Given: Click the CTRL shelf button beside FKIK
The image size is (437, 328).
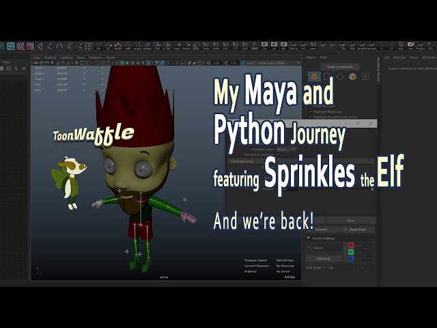Looking at the screenshot, I should [x=342, y=46].
